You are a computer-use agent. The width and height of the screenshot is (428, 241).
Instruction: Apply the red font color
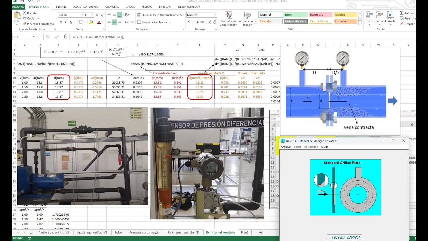tap(99, 22)
